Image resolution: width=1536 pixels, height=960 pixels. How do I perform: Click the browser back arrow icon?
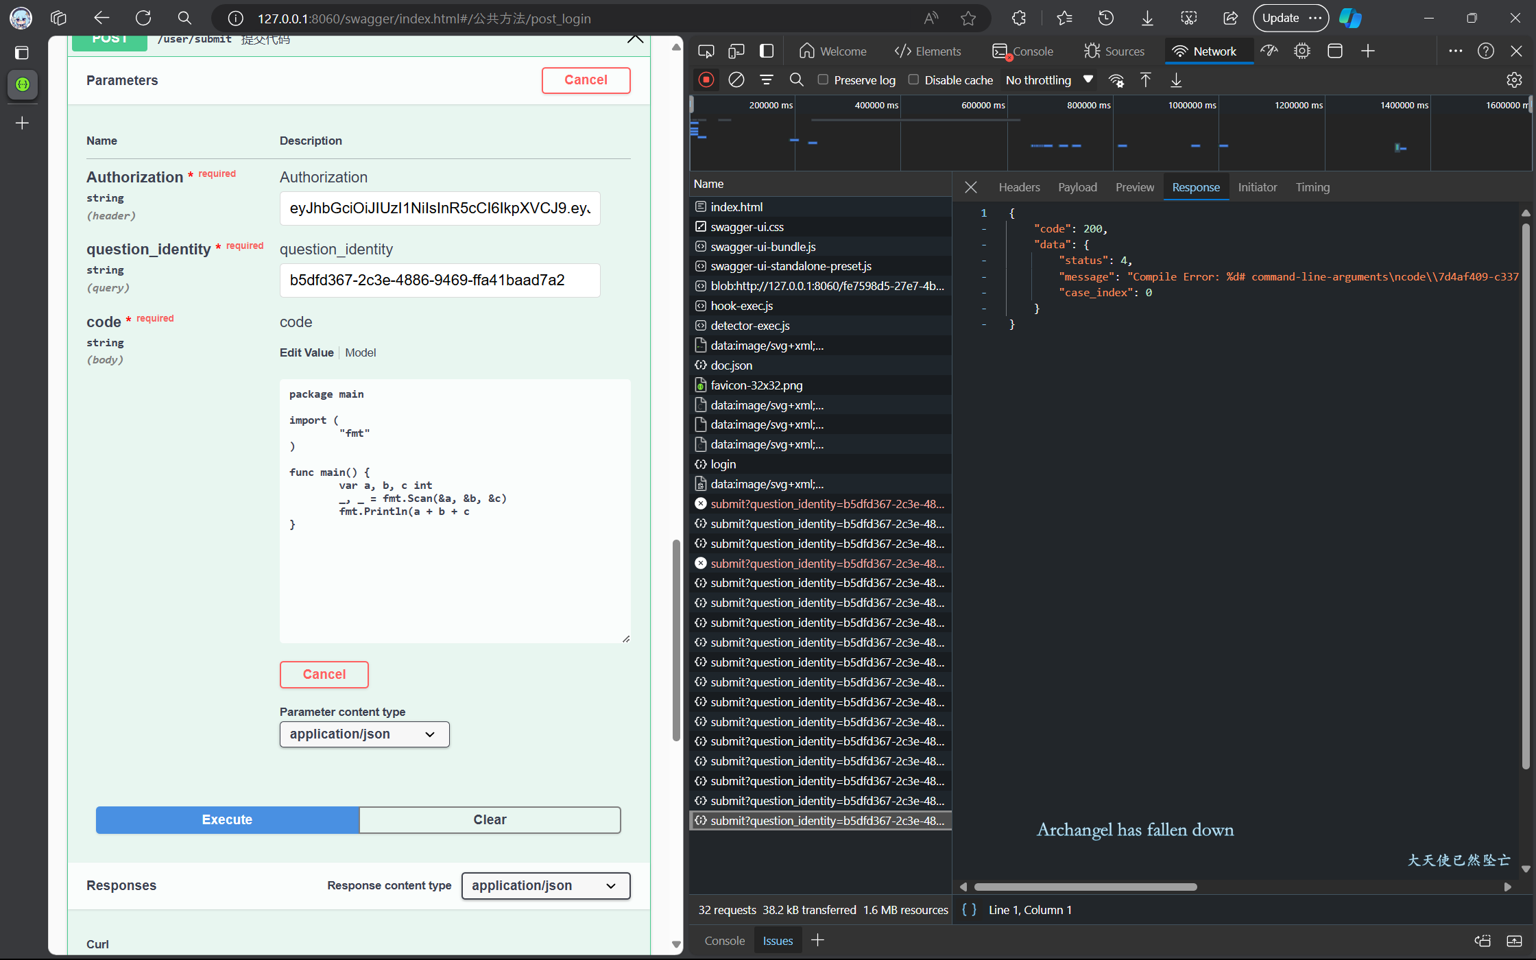pyautogui.click(x=101, y=19)
